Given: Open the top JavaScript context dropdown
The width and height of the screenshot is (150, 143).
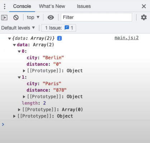Looking at the screenshot, I should 33,17.
